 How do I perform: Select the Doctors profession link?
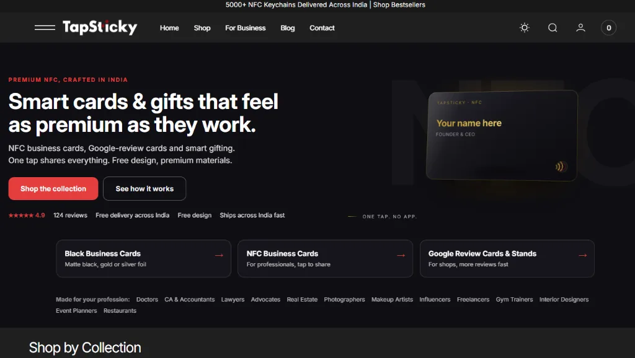[147, 299]
